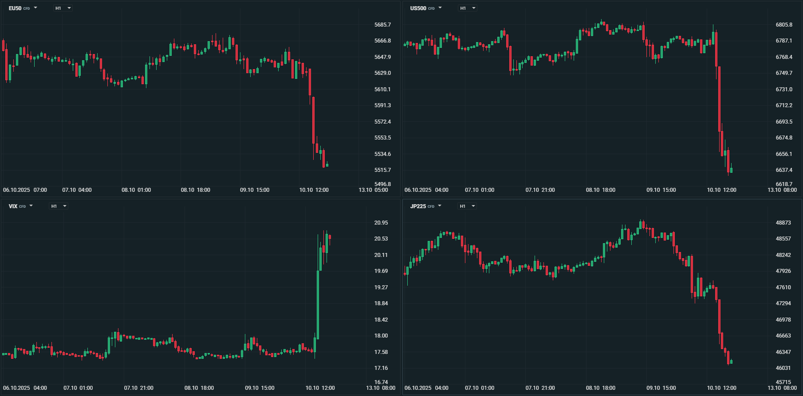Expand the H1 timeframe selector on VIX chart
Viewport: 803px width, 396px height.
point(59,206)
